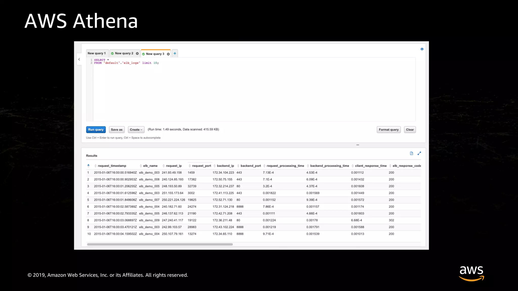Select elb_demo_009 cell
Image resolution: width=518 pixels, height=291 pixels.
click(x=149, y=220)
